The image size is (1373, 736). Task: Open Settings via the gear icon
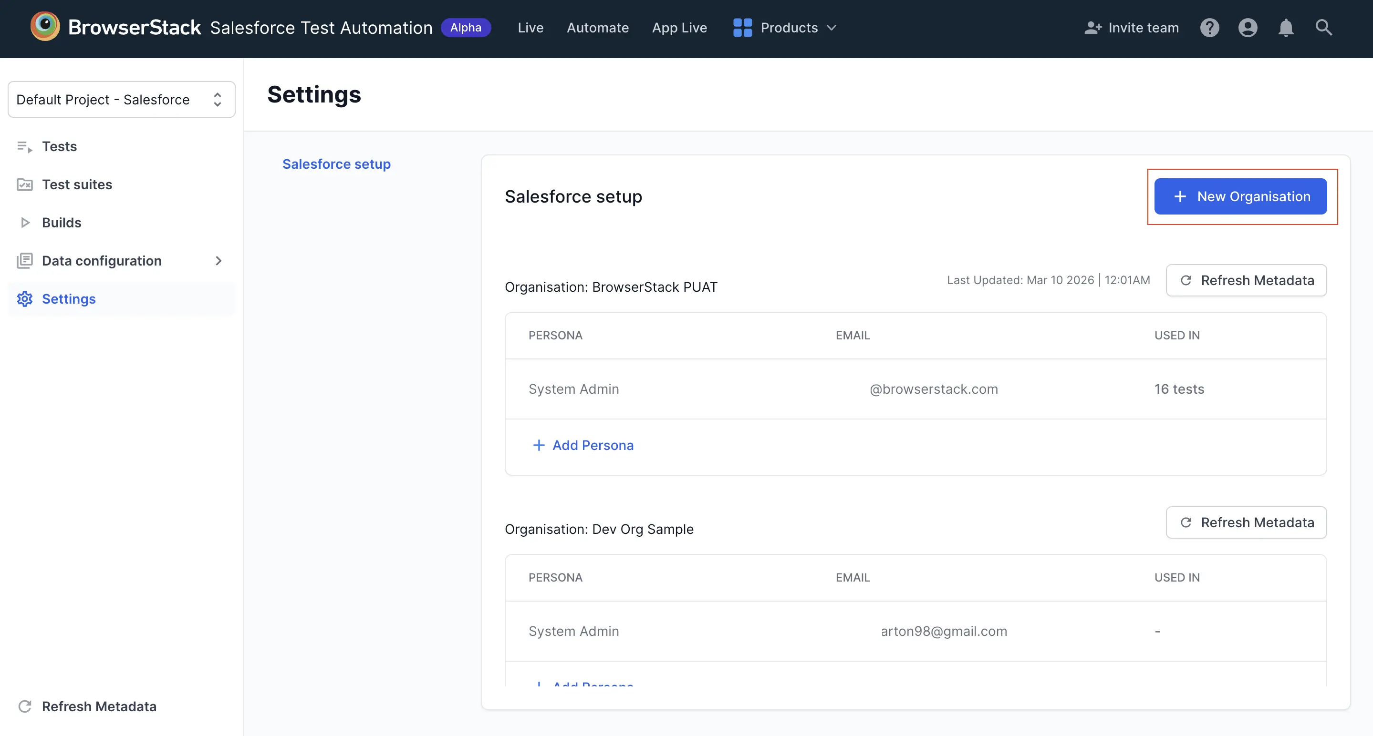click(24, 299)
